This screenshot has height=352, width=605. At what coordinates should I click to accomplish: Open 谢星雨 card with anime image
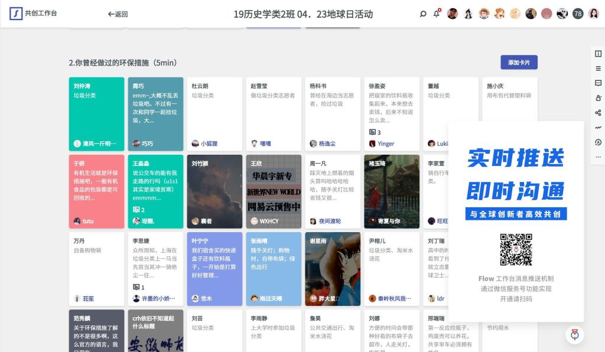click(333, 269)
